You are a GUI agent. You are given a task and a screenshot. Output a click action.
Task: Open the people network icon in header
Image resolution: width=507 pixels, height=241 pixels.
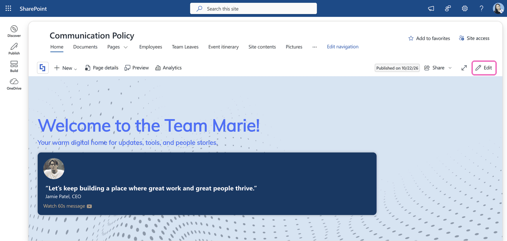448,8
